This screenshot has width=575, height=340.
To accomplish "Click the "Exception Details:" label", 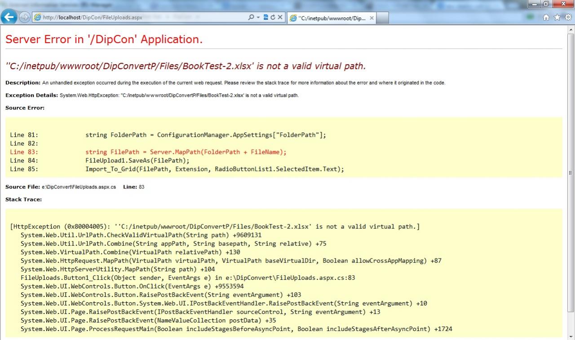I will pyautogui.click(x=31, y=95).
